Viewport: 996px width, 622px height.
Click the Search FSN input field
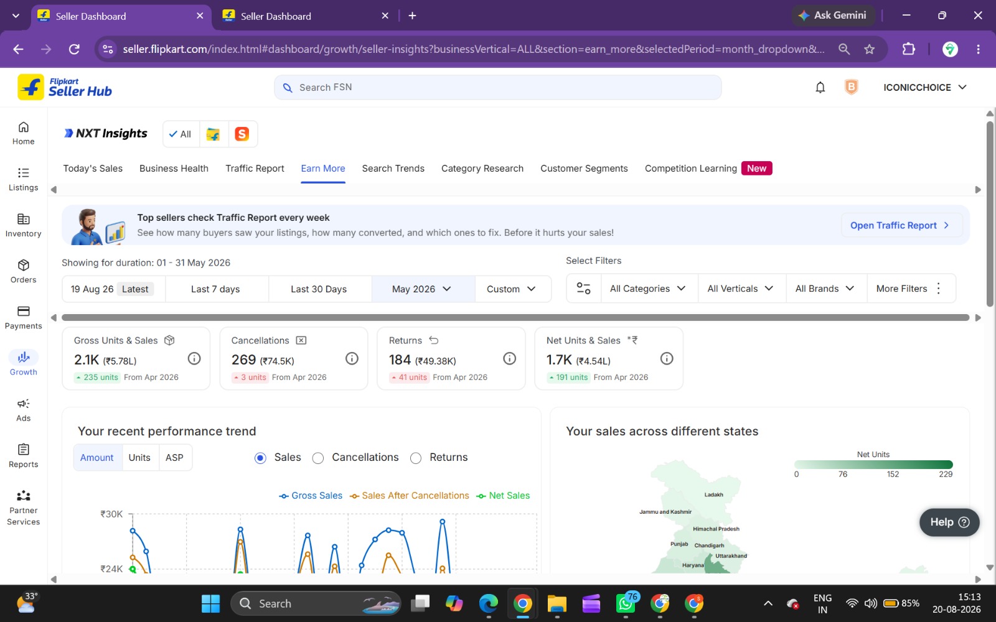point(498,88)
